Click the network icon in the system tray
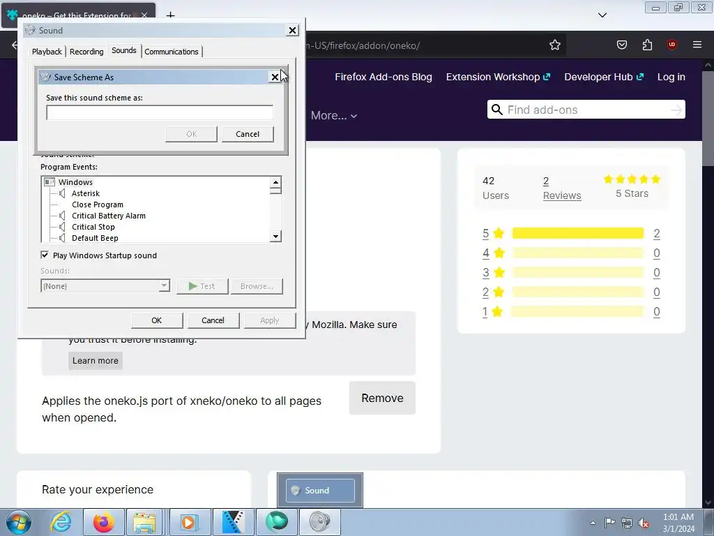 627,523
